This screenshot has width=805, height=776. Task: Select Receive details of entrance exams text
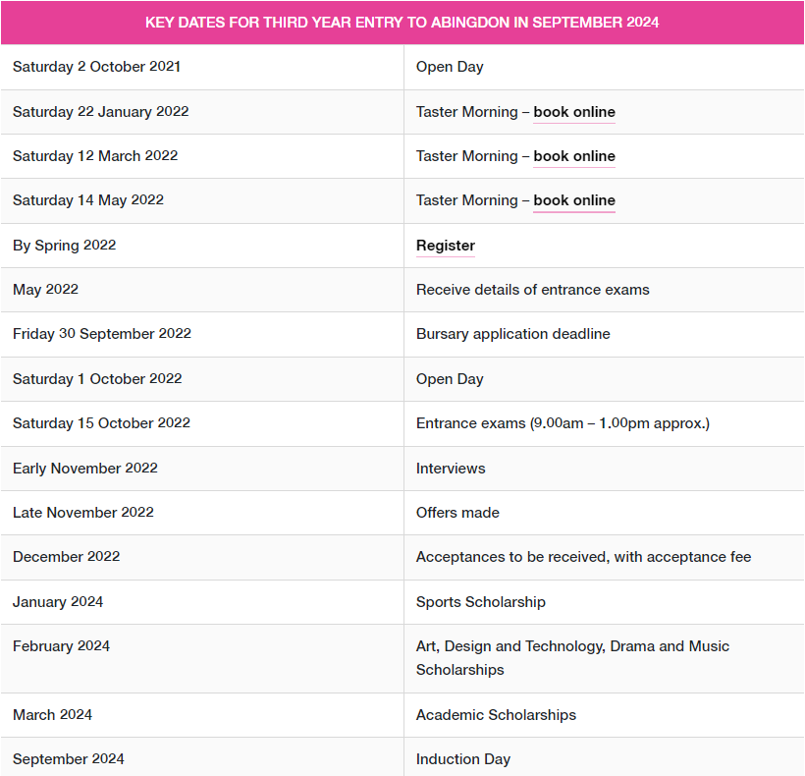(x=532, y=290)
